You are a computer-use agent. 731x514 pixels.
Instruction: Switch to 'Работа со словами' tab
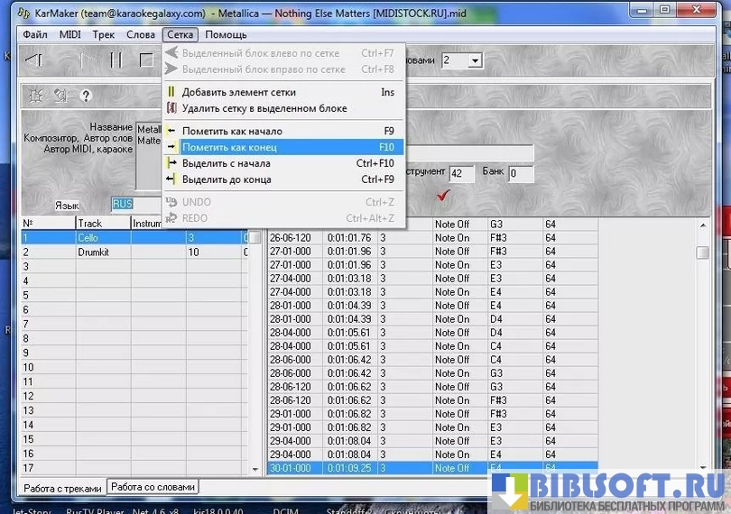pyautogui.click(x=153, y=487)
